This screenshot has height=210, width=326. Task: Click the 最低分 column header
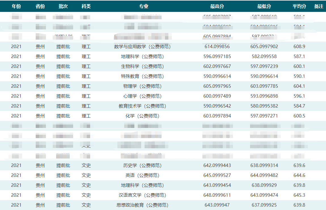pos(264,6)
